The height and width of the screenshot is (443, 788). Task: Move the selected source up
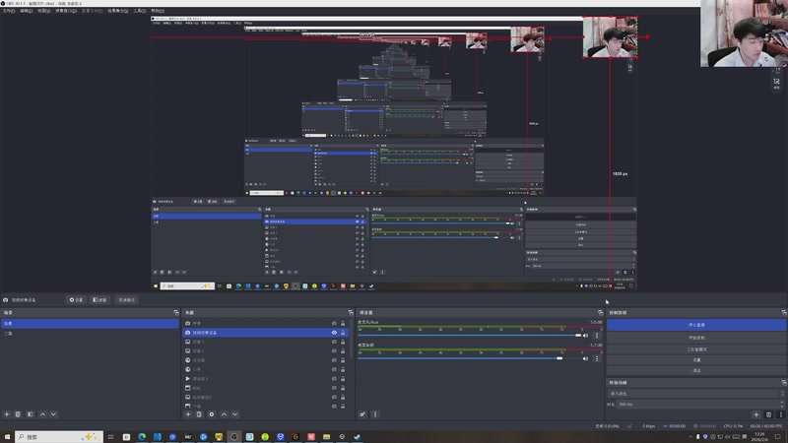pos(225,414)
